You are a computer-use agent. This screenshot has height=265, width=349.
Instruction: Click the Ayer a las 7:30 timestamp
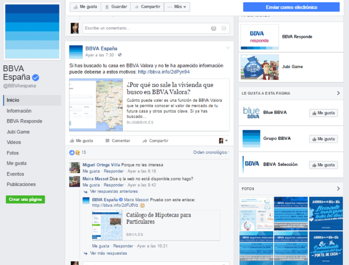tap(99, 55)
